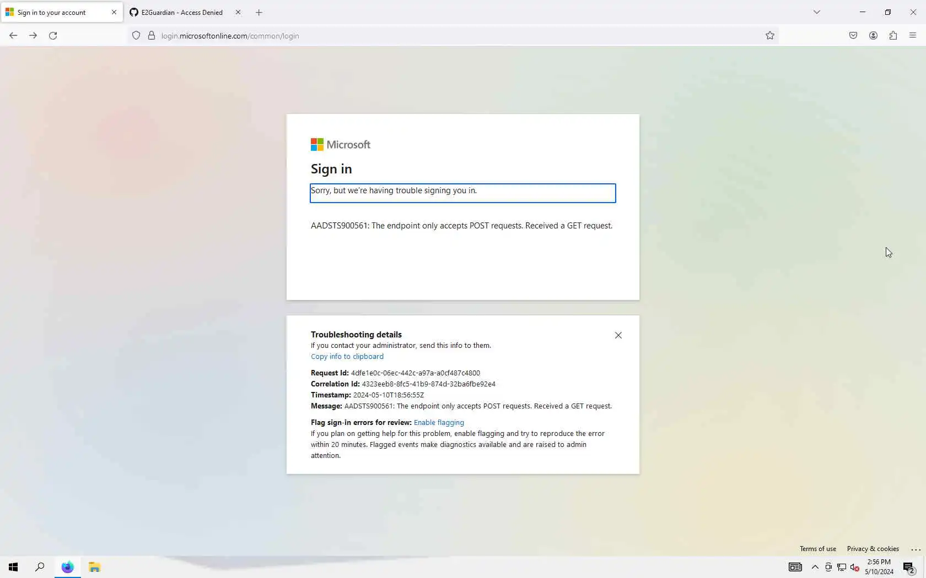Open the notification center icon

click(x=909, y=568)
